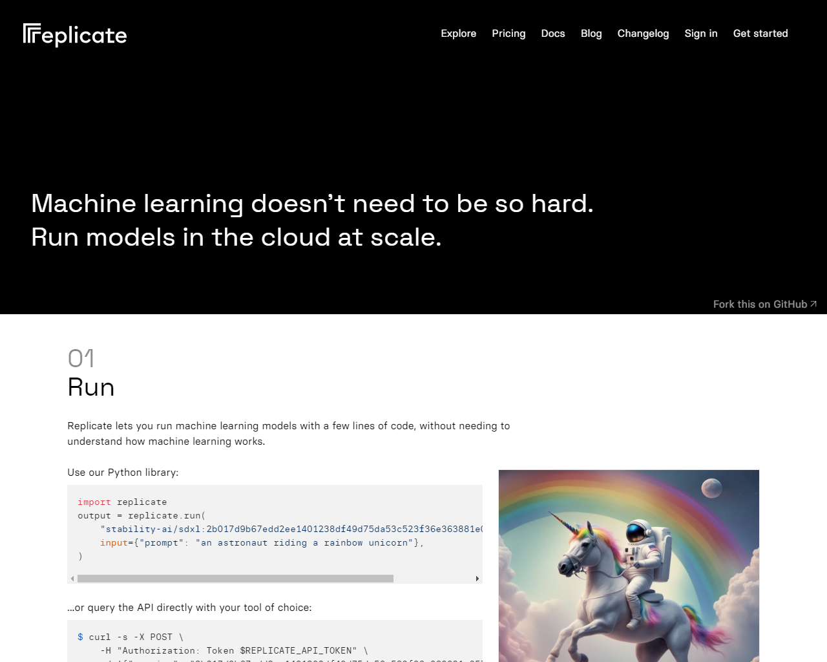Click the 'output = replicate.run(' code line
This screenshot has width=827, height=662.
tap(141, 516)
